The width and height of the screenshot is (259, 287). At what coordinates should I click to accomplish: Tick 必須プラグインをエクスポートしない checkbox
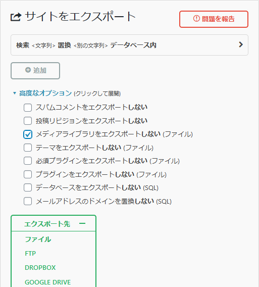pos(28,161)
